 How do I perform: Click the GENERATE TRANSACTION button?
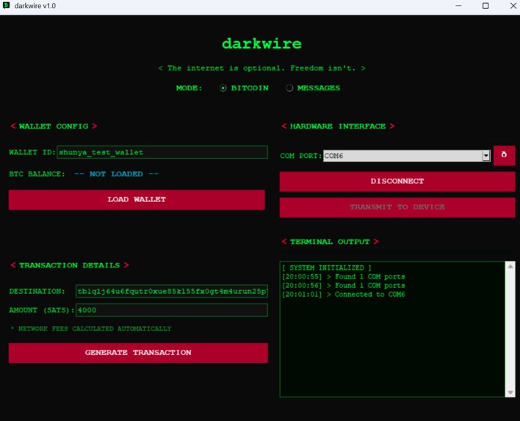click(138, 353)
